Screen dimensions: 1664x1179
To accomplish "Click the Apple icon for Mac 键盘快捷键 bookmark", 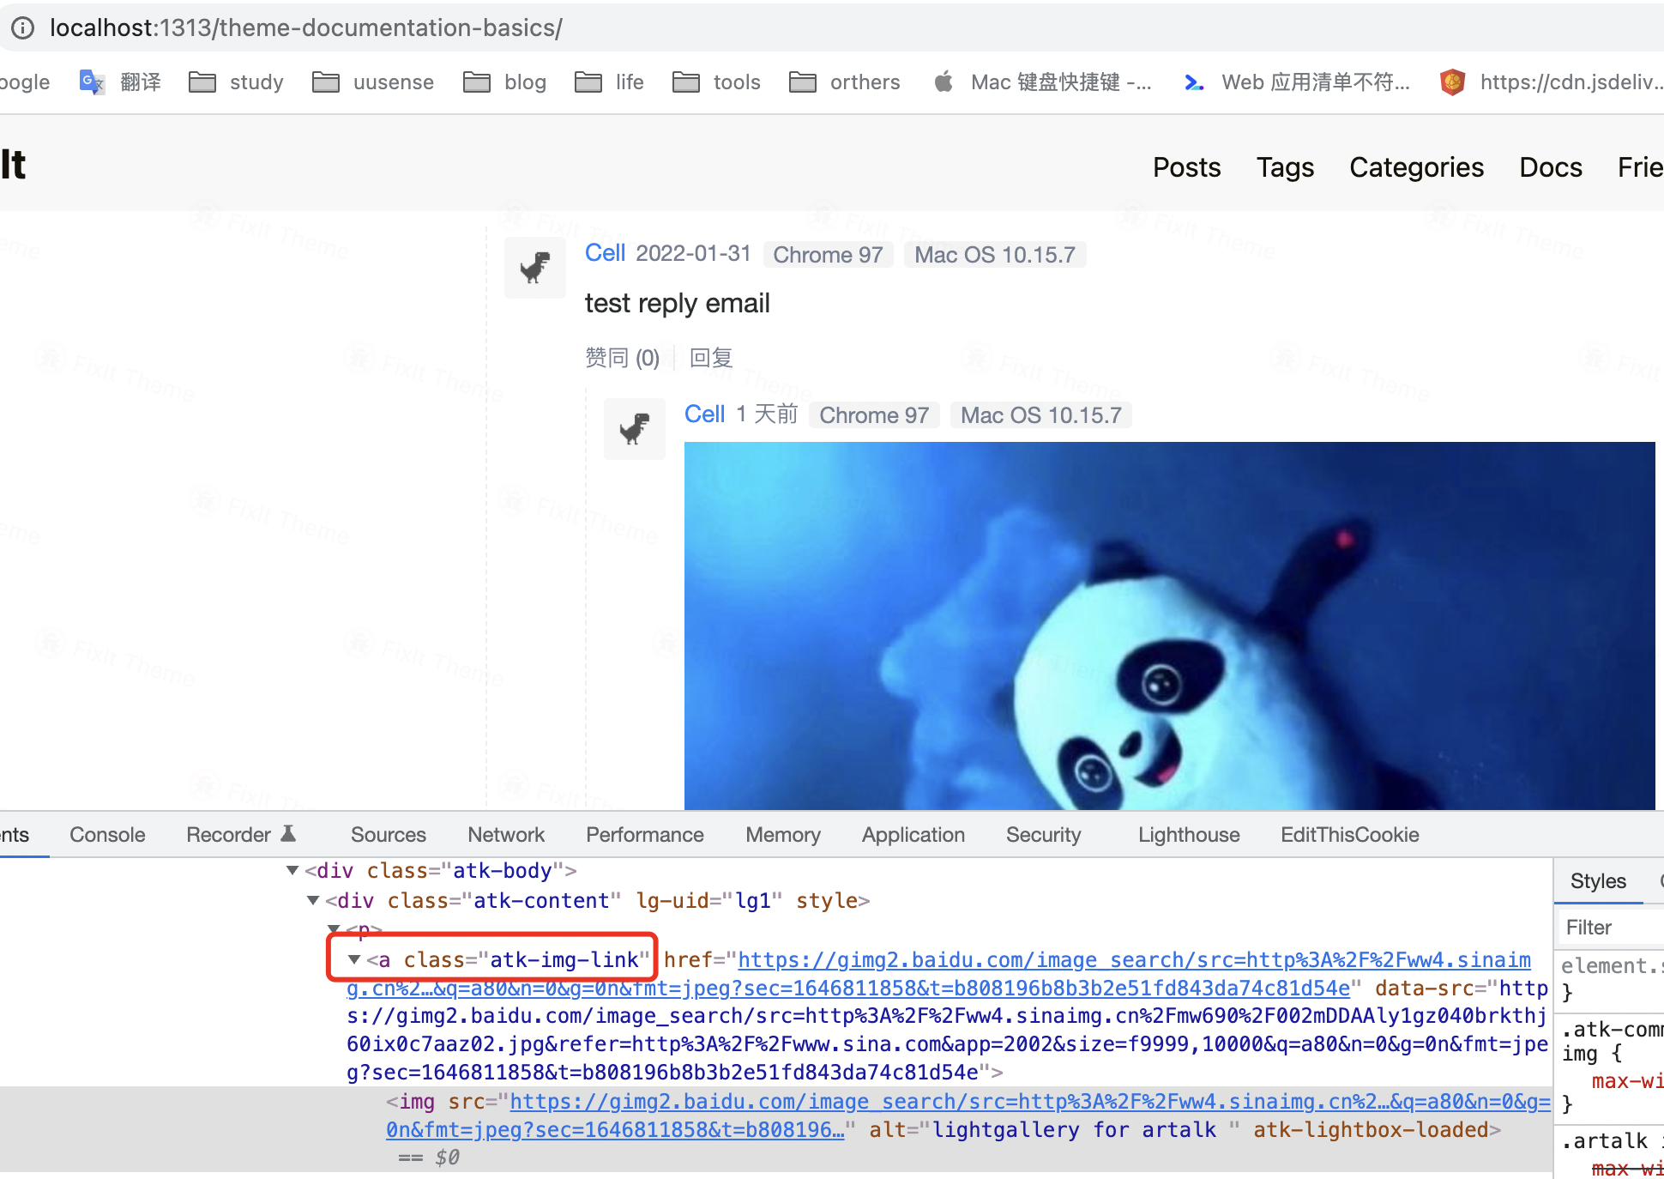I will (x=944, y=82).
